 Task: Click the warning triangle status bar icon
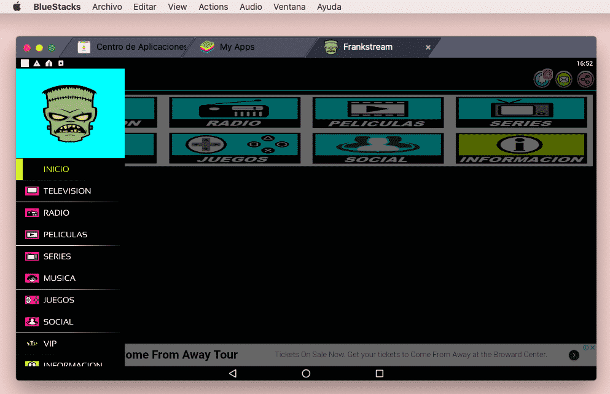click(x=37, y=63)
